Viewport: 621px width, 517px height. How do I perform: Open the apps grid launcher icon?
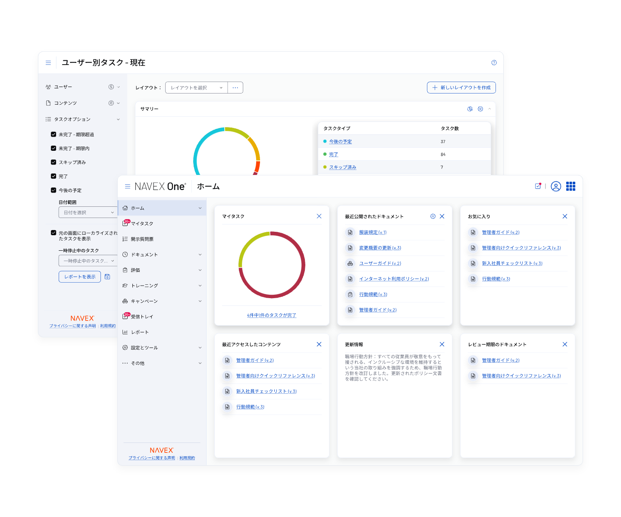coord(571,186)
